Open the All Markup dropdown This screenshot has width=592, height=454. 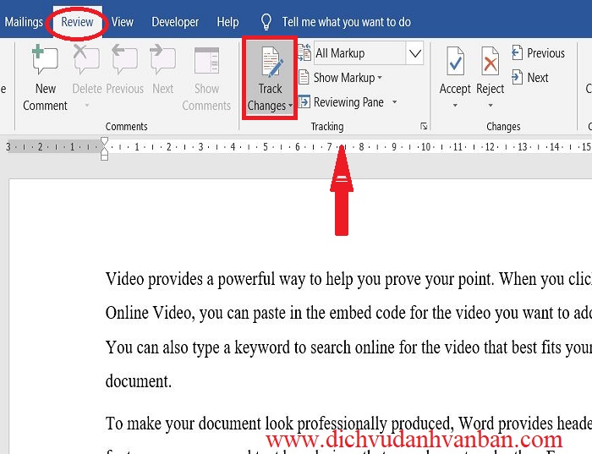(414, 52)
